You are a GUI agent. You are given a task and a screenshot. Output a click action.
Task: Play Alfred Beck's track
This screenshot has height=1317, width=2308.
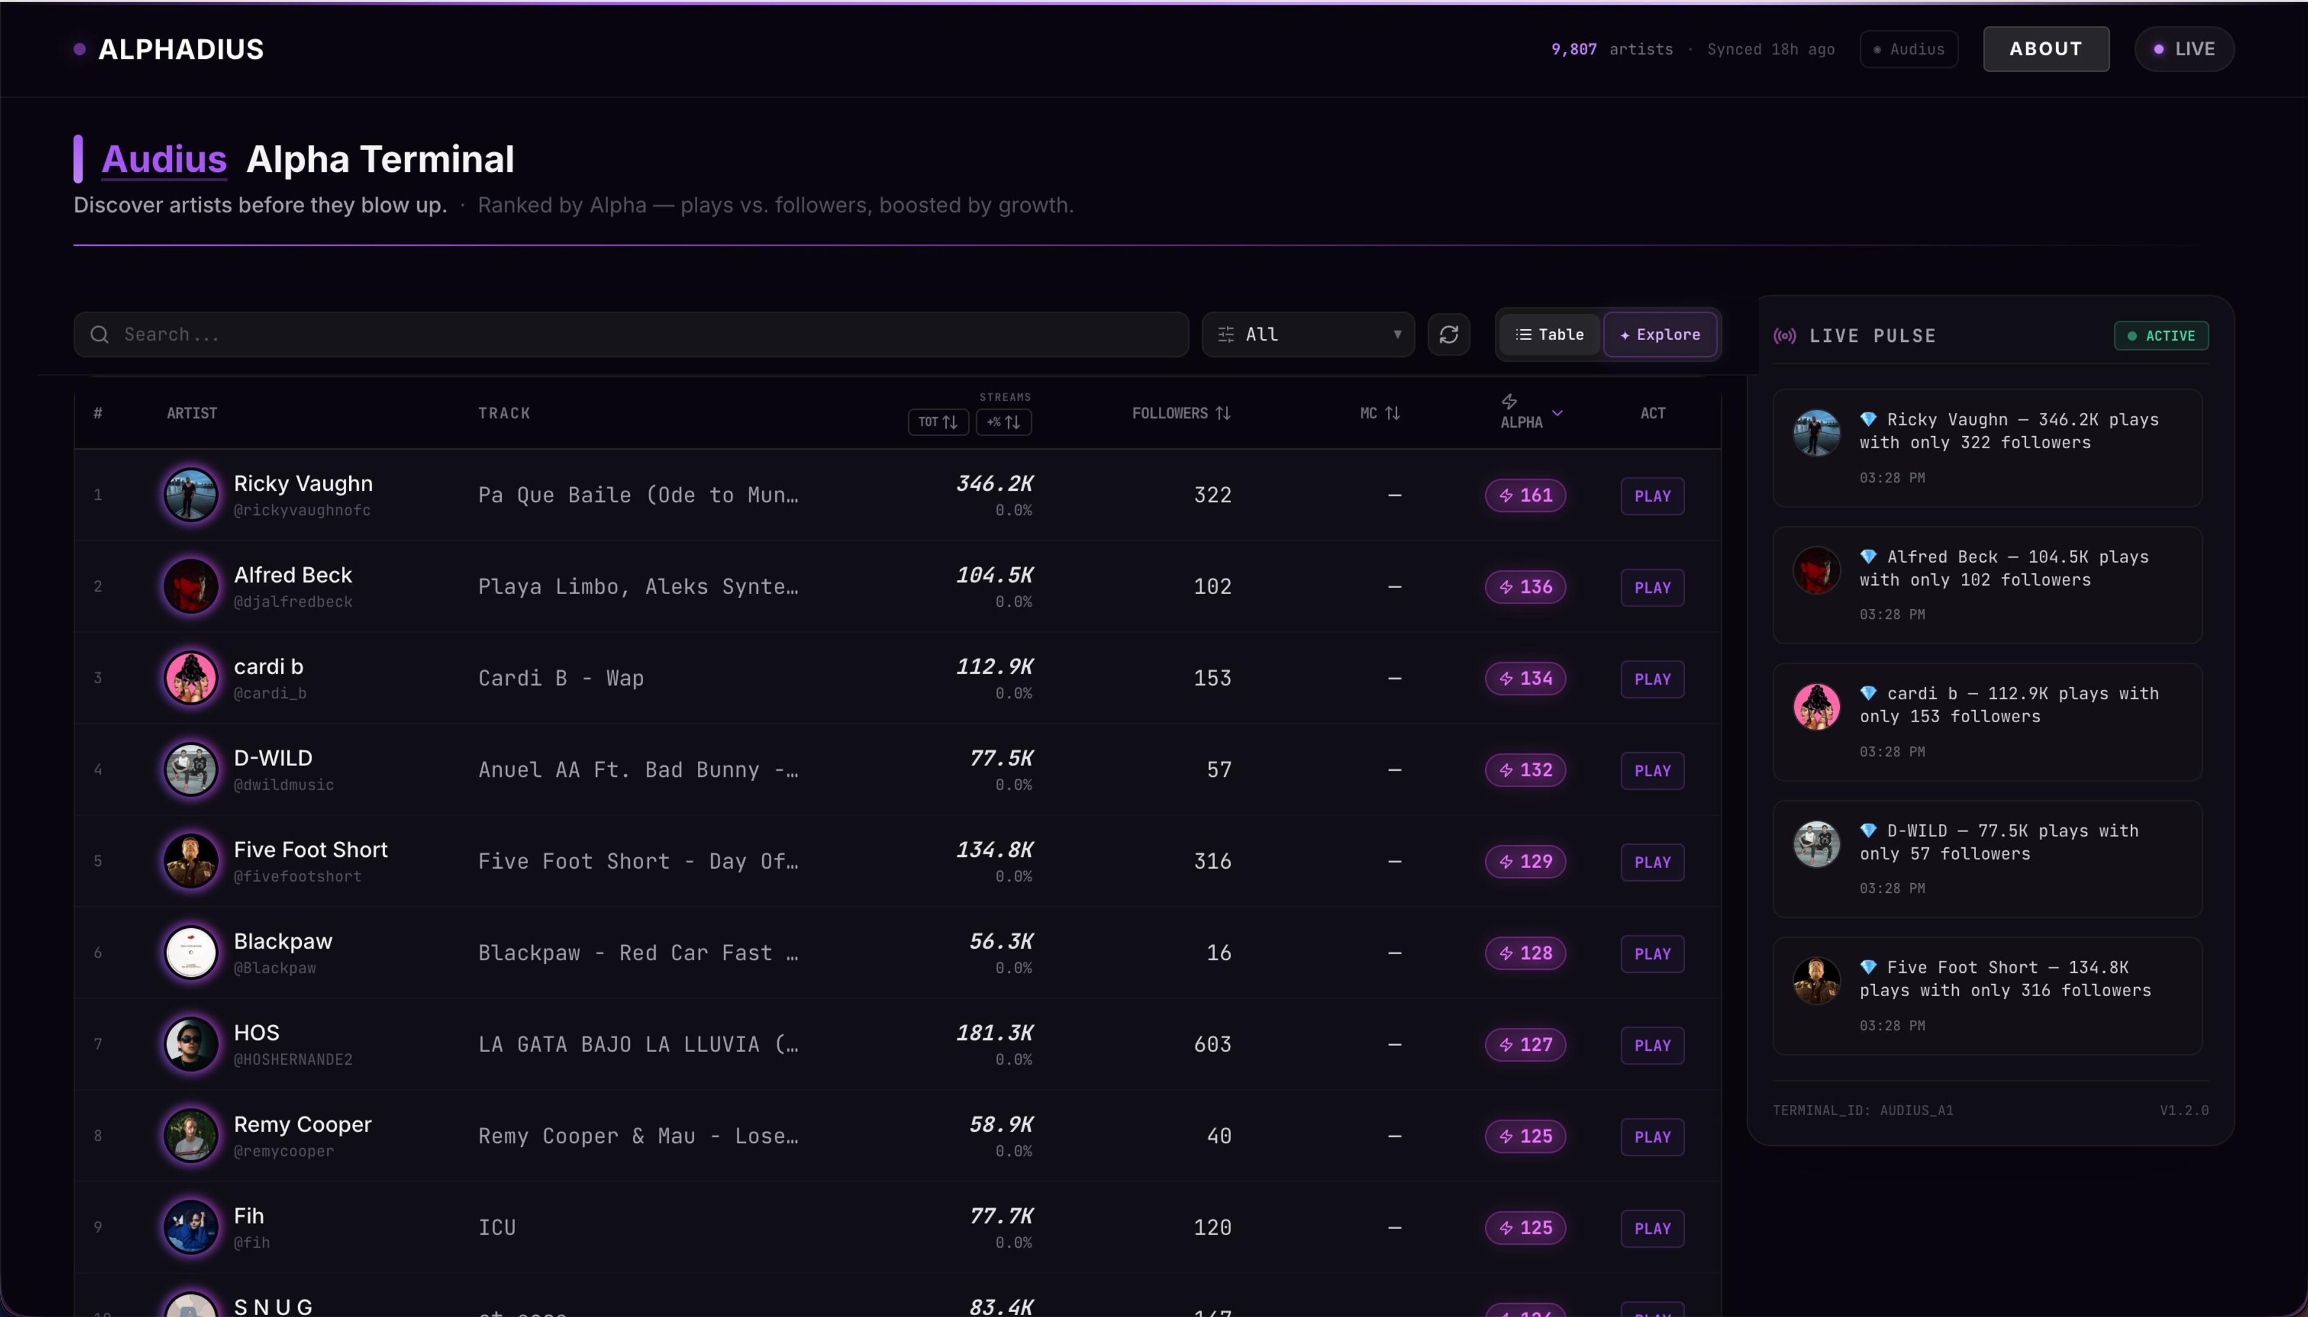1651,588
